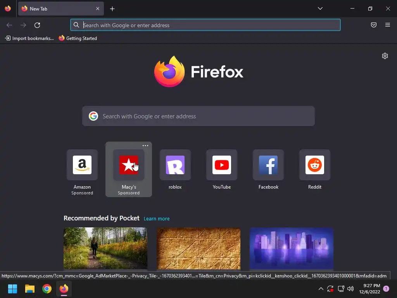Screen dimensions: 397x298
Task: Select the New Tab tab
Action: pyautogui.click(x=61, y=9)
